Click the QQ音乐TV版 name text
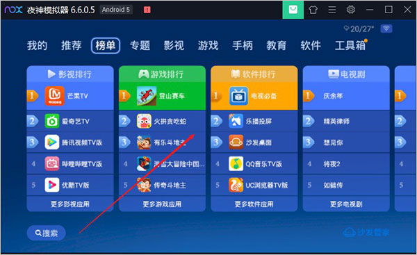The image size is (417, 255). [264, 164]
